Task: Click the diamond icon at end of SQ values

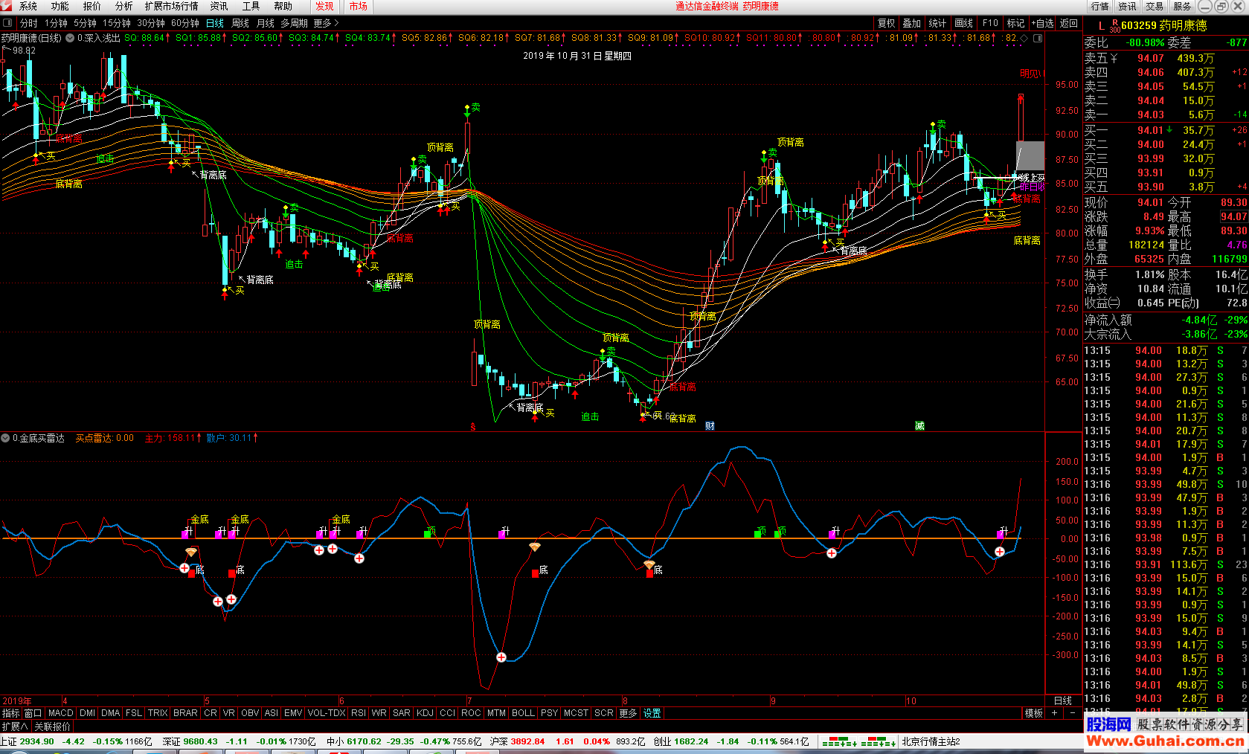Action: coord(1024,38)
